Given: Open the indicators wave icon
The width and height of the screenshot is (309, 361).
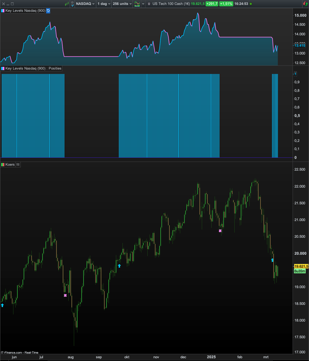Looking at the screenshot, I should pos(137,4).
